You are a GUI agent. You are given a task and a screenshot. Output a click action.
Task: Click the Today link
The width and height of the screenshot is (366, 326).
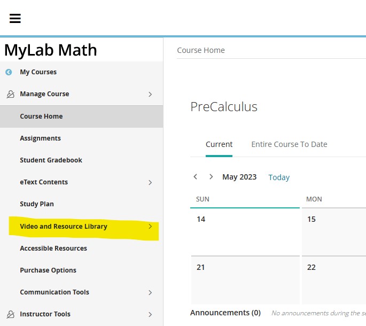(x=279, y=177)
